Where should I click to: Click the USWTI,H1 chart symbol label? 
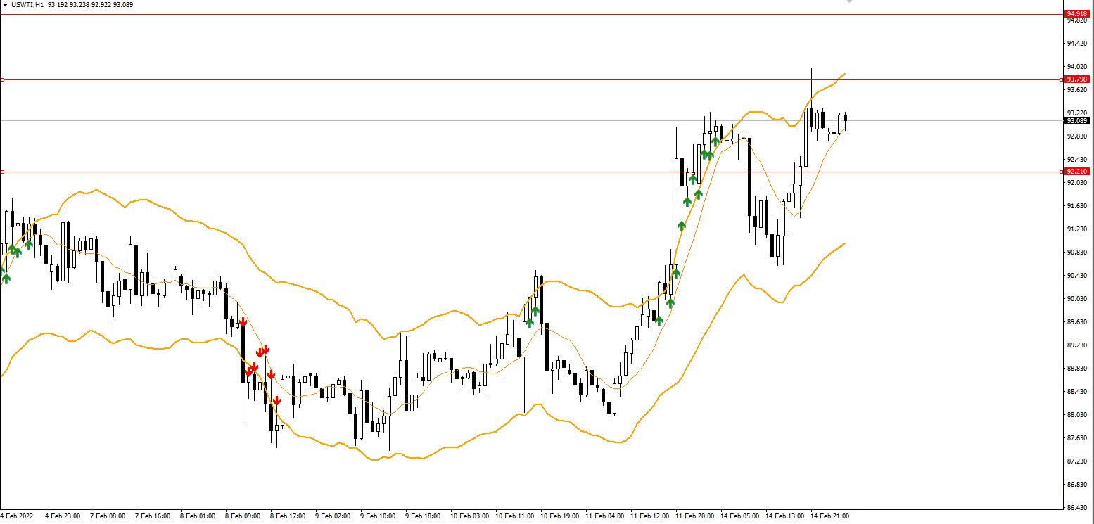pos(27,4)
